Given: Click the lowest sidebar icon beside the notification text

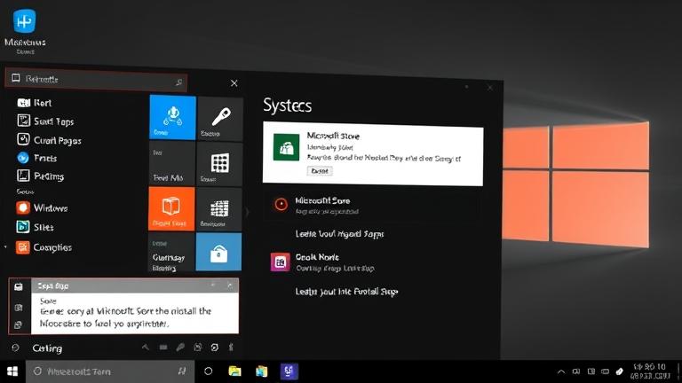Looking at the screenshot, I should (x=19, y=324).
